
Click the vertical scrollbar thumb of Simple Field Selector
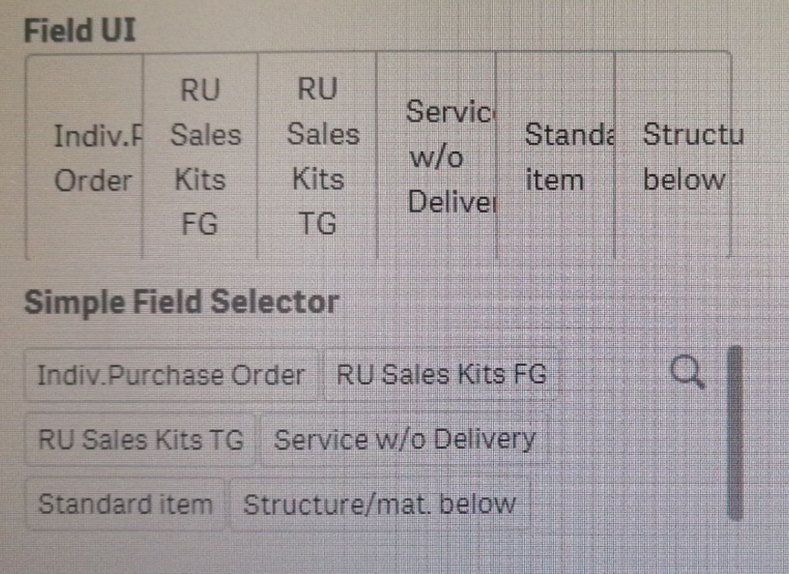[735, 434]
